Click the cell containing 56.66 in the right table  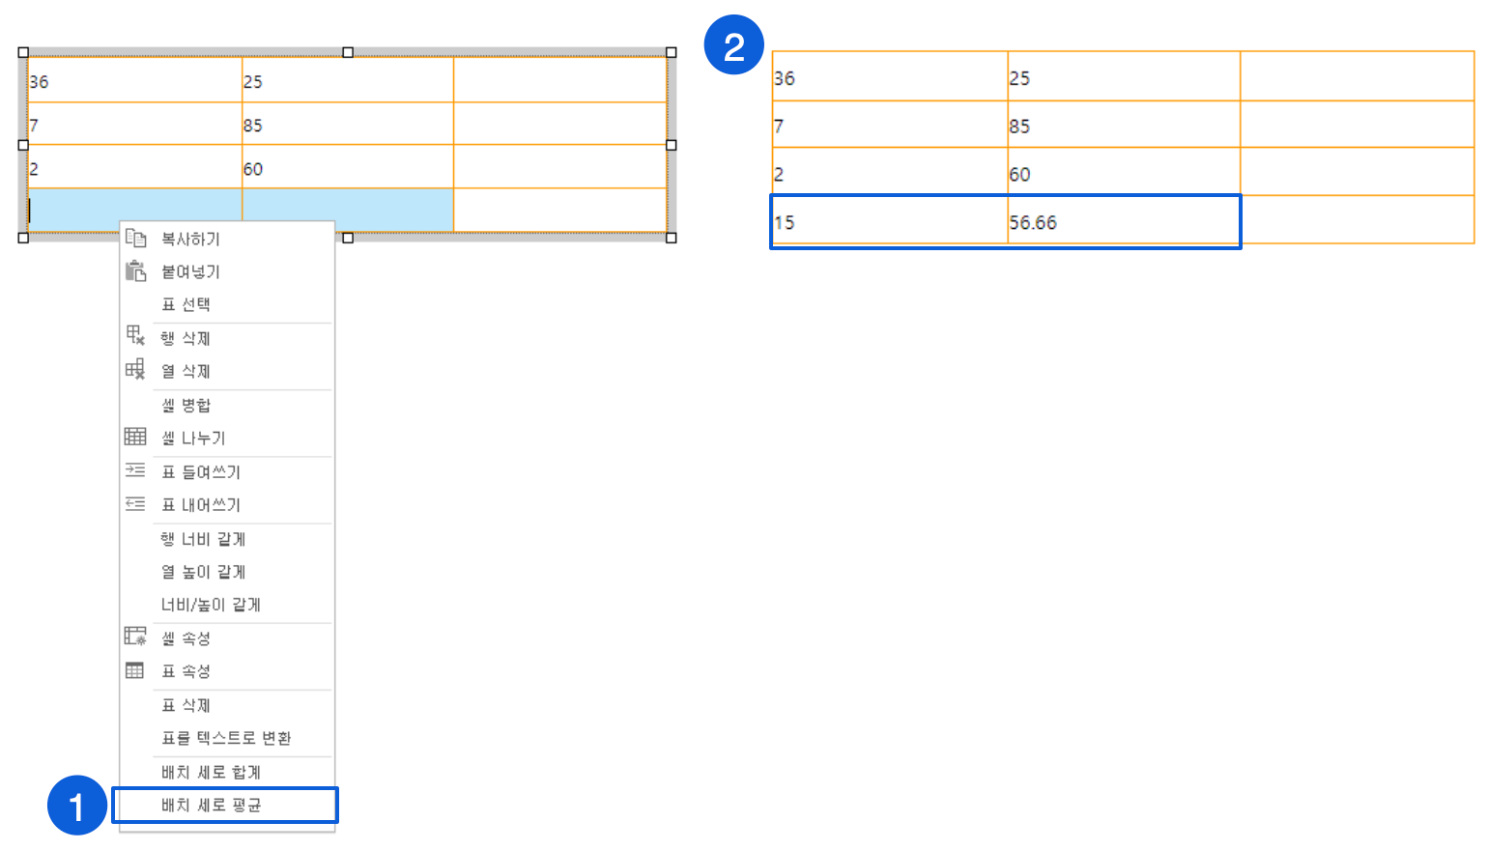click(1123, 222)
